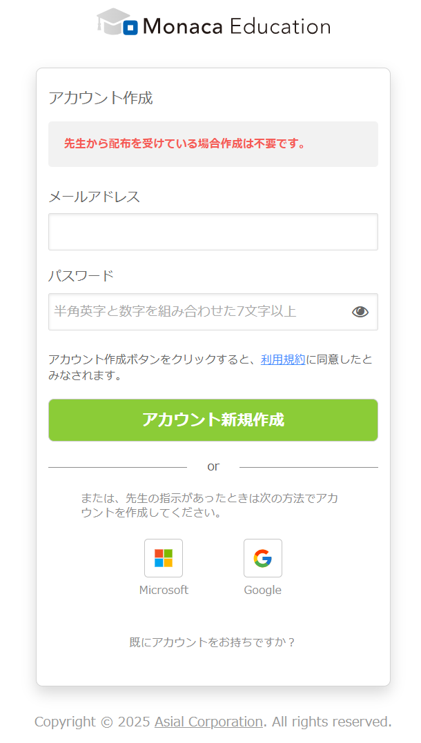Click 既にアカウントをお持ちですか？ at the bottom
Viewport: 421px width, 743px height.
tap(213, 642)
